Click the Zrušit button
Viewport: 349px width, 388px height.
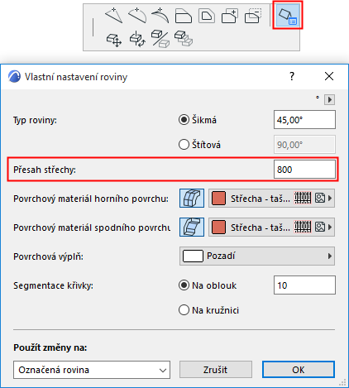pyautogui.click(x=216, y=370)
